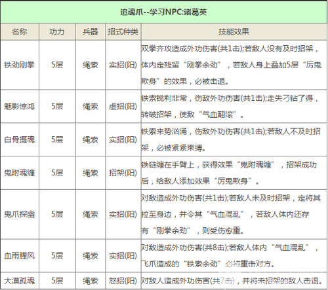Select the 功力 column header
Screen dimensions: 328x290
[x=57, y=31]
